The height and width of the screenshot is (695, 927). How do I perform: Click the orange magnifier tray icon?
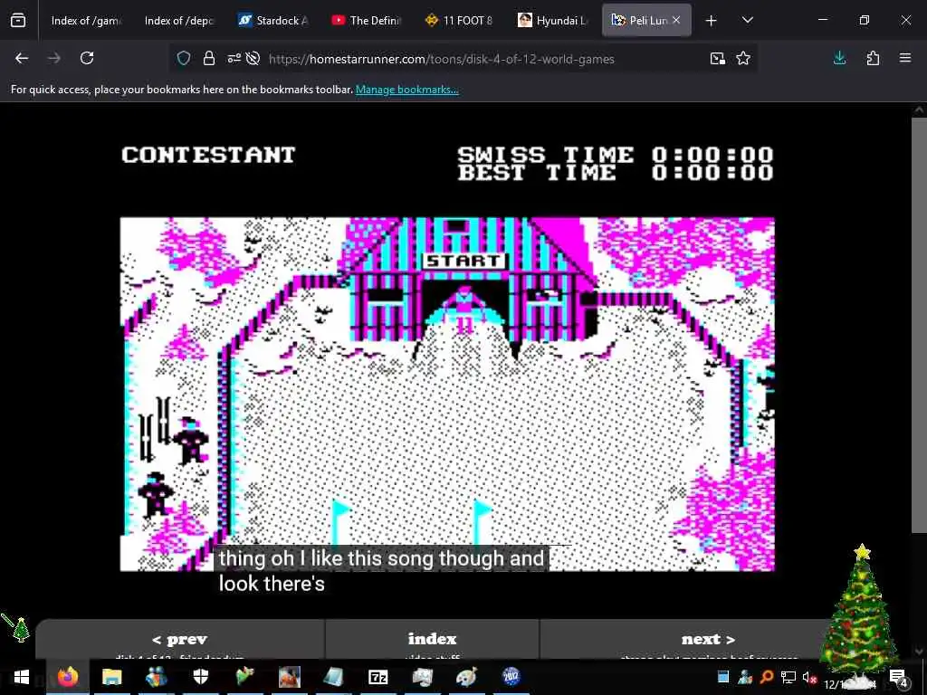[x=767, y=677]
